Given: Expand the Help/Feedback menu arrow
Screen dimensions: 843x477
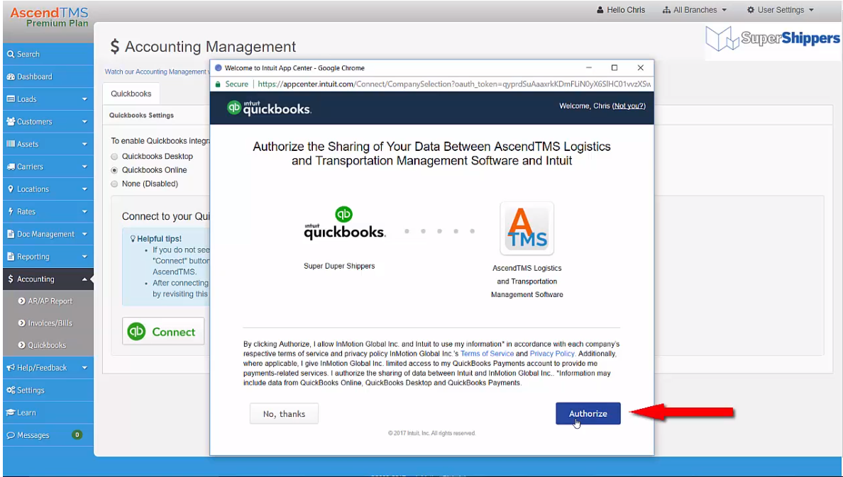Looking at the screenshot, I should coord(84,368).
